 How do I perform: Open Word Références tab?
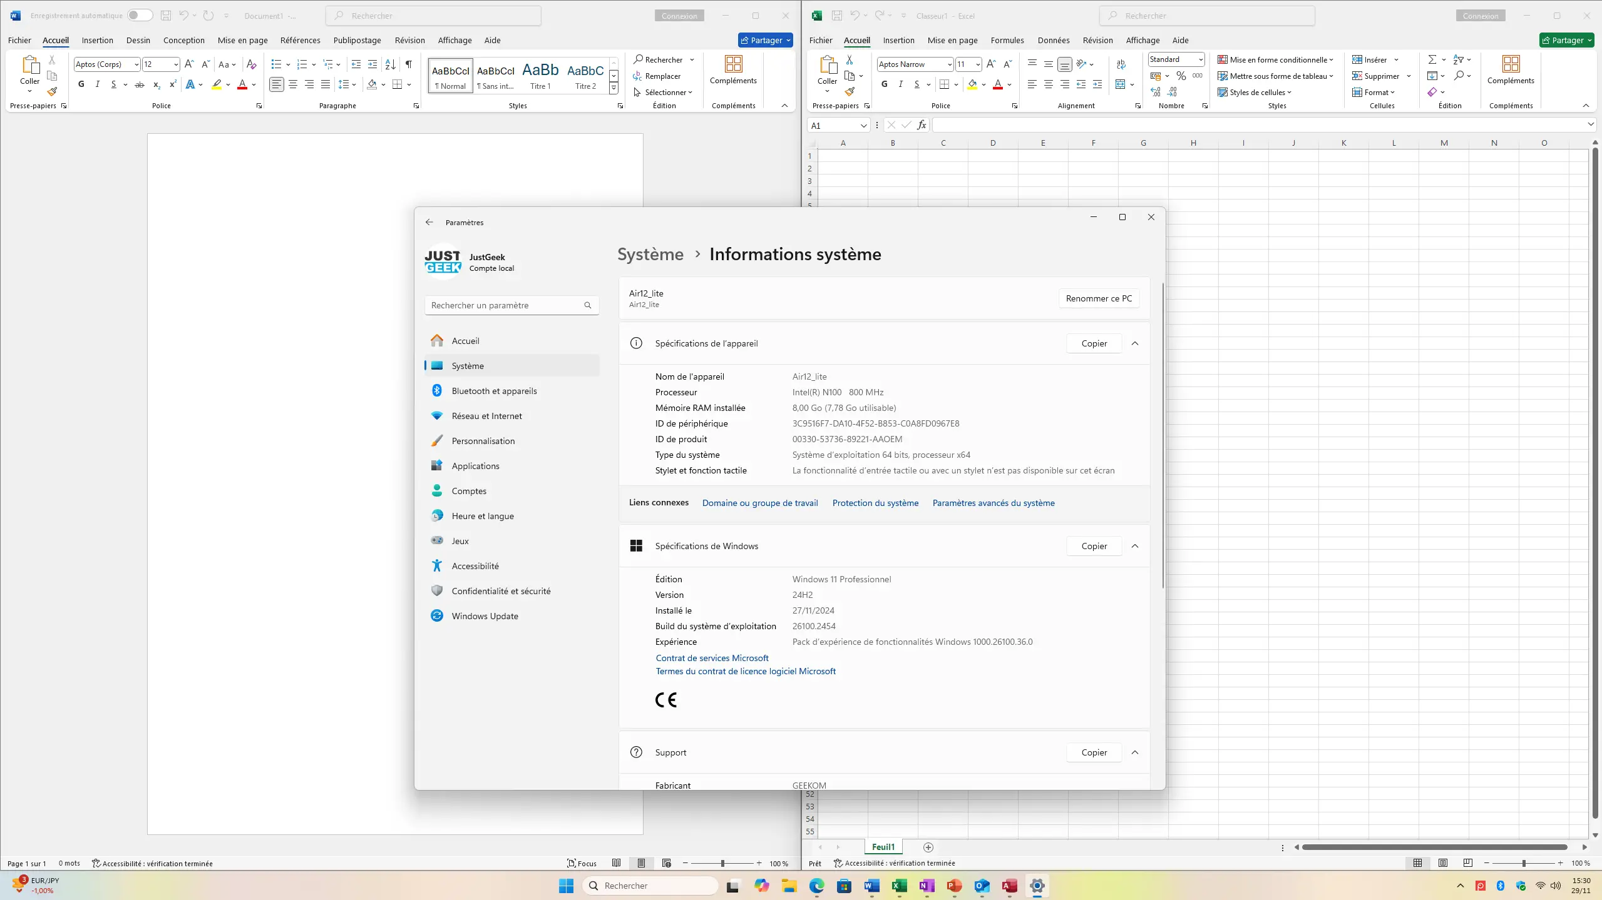point(300,40)
